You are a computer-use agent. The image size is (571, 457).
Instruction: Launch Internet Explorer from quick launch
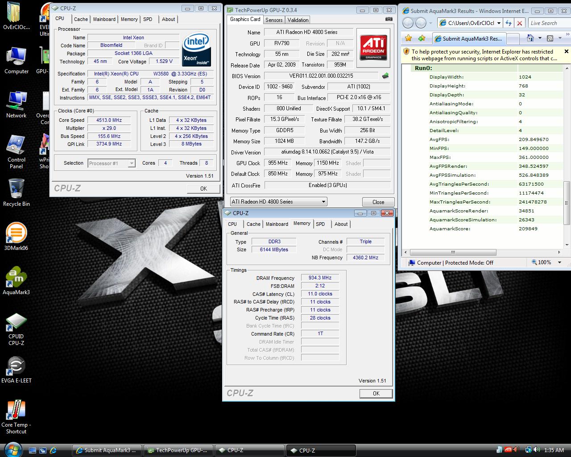tap(53, 450)
